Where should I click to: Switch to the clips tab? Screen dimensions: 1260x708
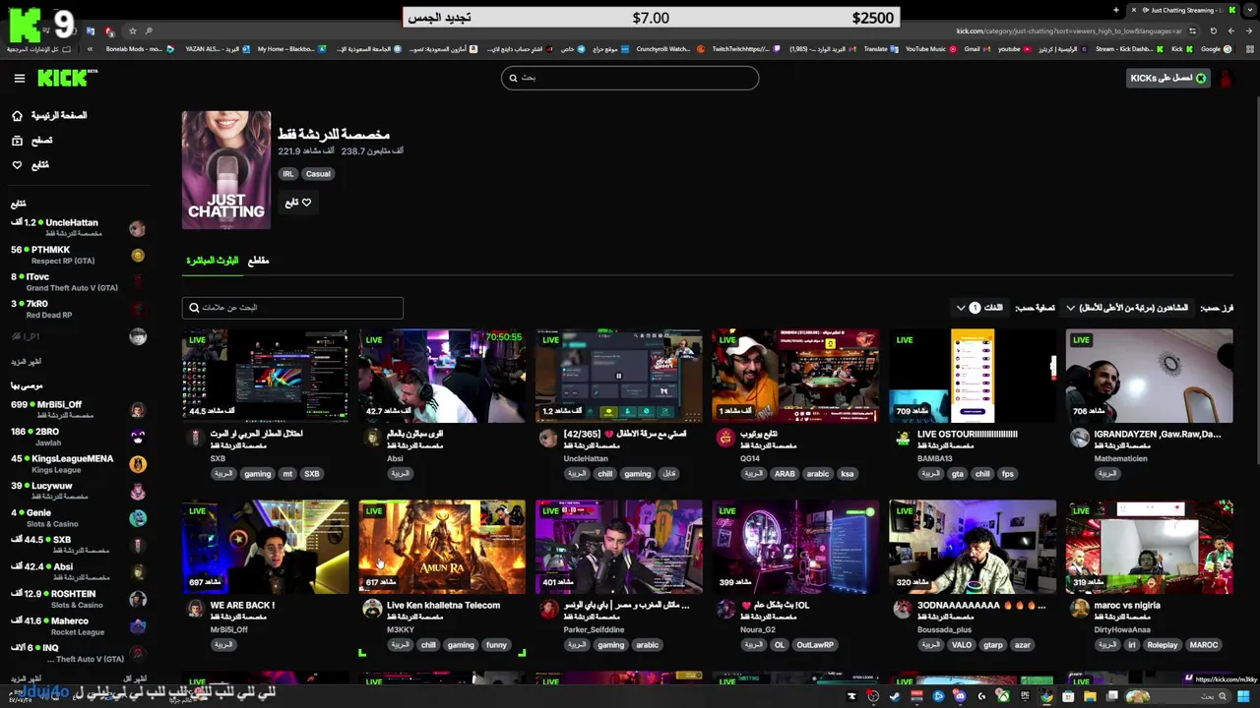point(258,261)
